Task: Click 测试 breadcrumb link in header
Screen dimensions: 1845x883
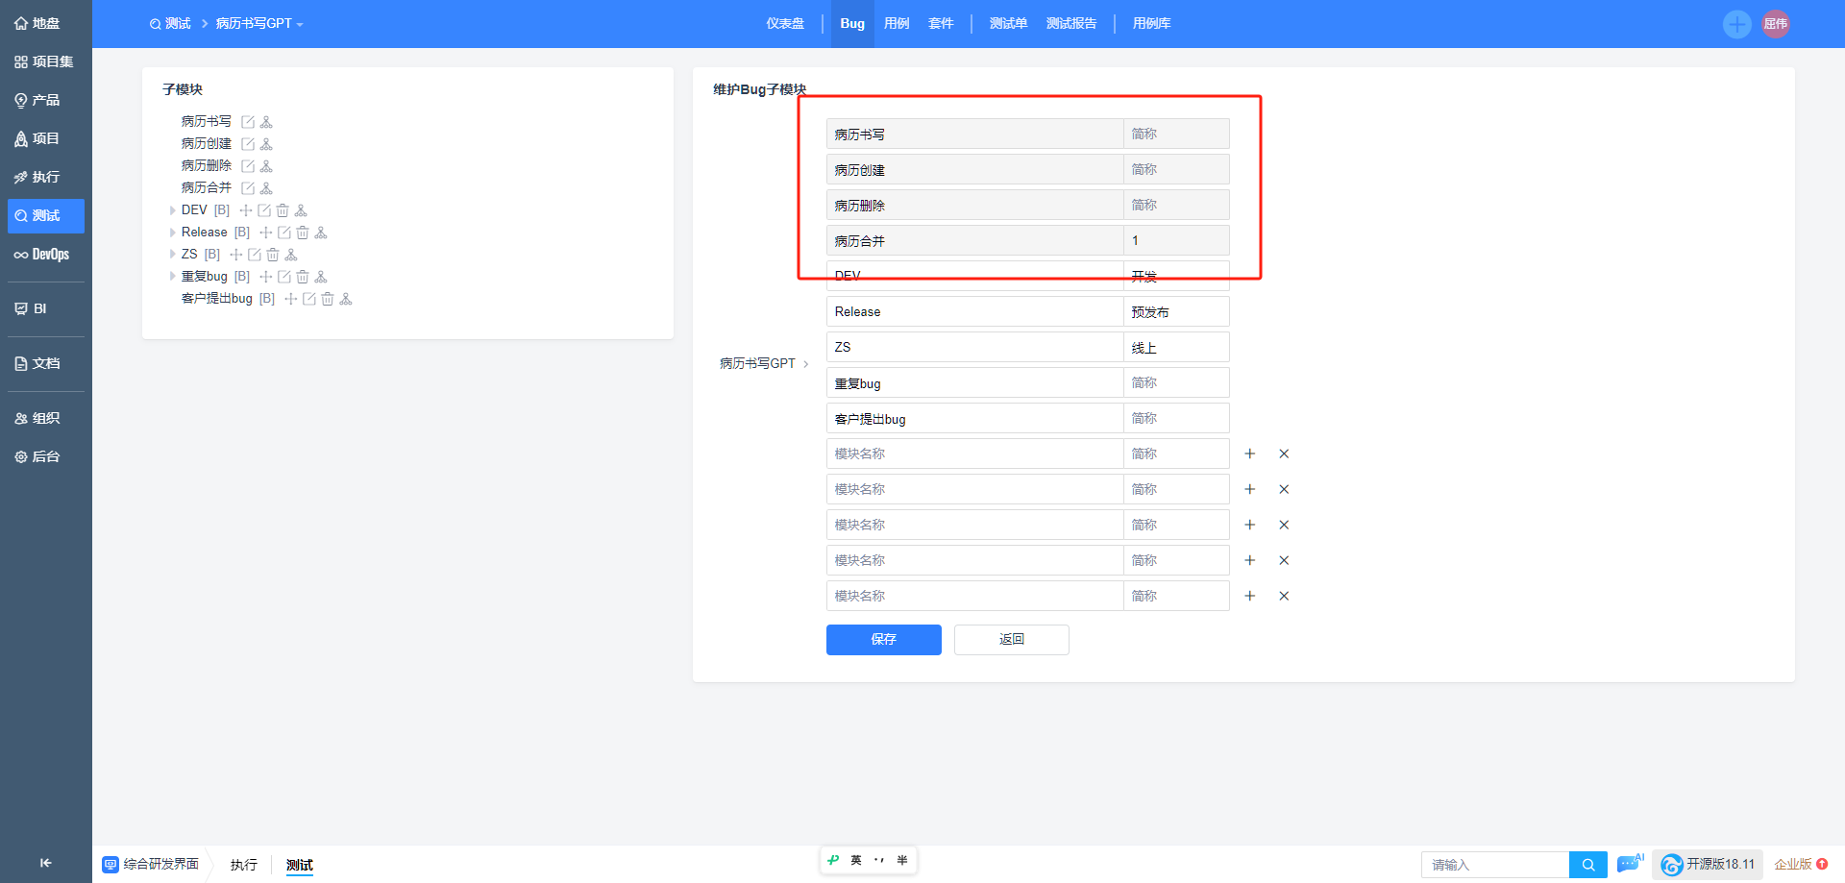Action: 171,24
